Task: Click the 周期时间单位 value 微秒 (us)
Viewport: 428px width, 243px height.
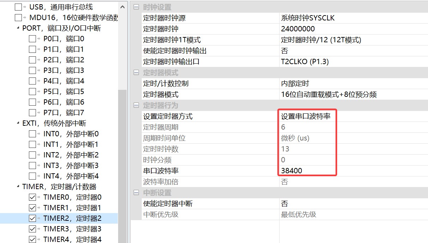Action: (x=295, y=138)
